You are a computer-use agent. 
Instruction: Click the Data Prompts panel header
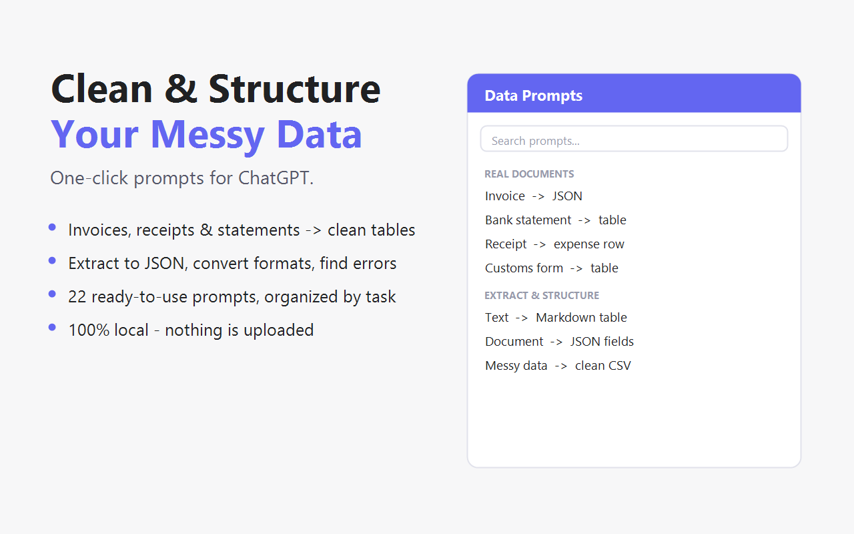(634, 93)
